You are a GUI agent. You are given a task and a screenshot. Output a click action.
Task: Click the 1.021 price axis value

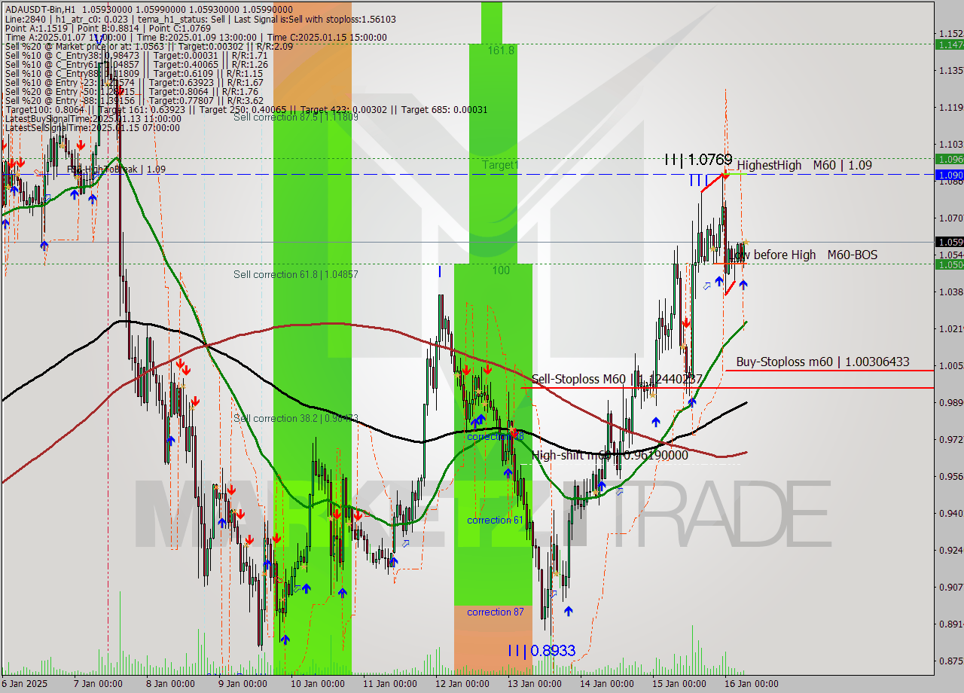(x=950, y=328)
